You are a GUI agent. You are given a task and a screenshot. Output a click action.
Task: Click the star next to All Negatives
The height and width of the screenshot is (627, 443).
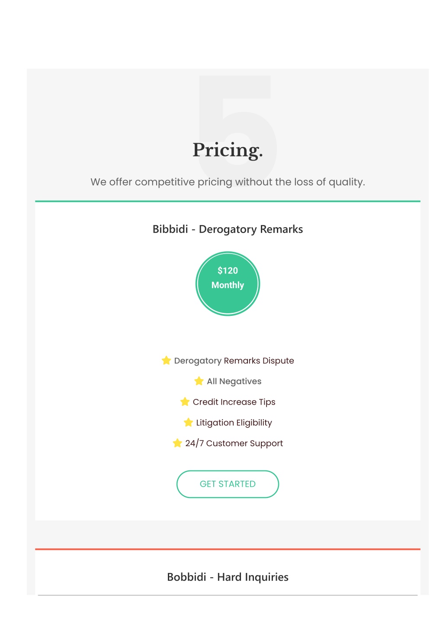[x=199, y=381]
